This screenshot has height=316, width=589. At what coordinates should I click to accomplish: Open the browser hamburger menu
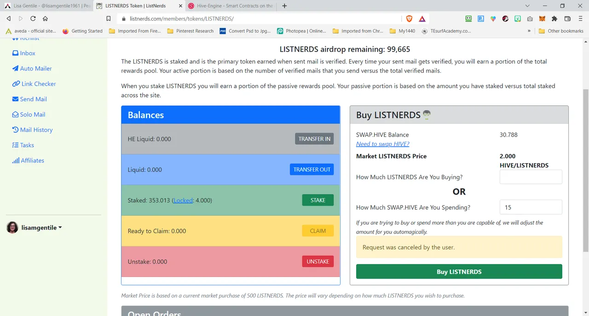pos(580,18)
